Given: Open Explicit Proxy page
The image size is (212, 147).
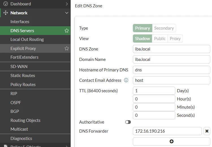Looking at the screenshot, I should click(x=35, y=48).
